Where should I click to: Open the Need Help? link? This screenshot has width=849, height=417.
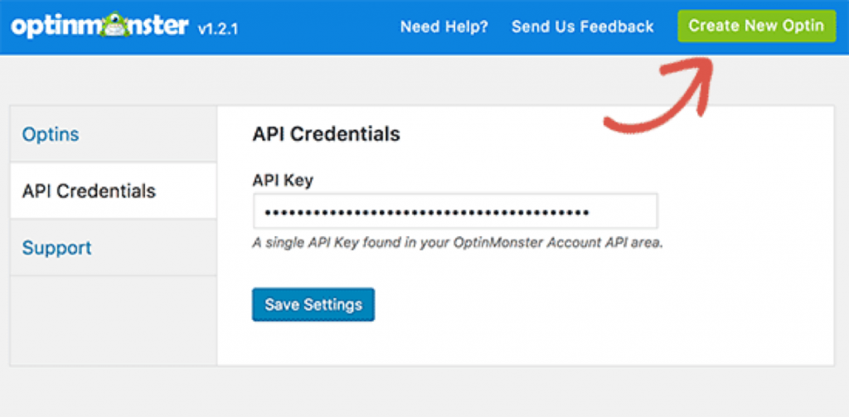pyautogui.click(x=444, y=27)
